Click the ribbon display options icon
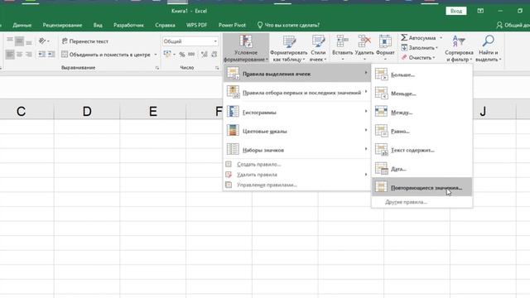The image size is (530, 298). point(480,11)
